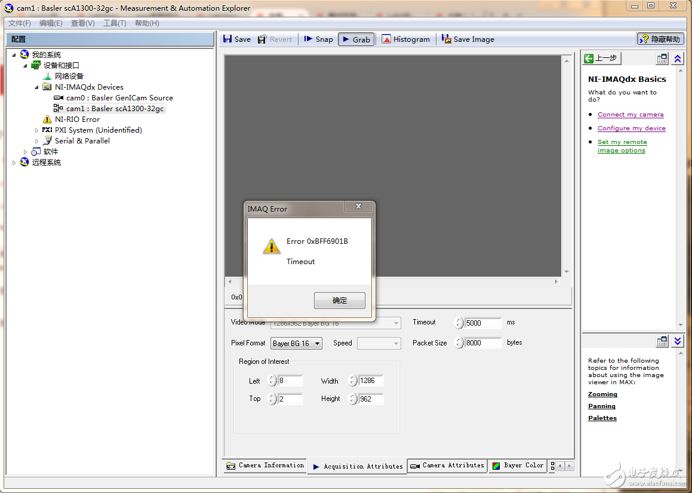Open the 查看(V) menu
Image resolution: width=692 pixels, height=493 pixels.
[82, 23]
